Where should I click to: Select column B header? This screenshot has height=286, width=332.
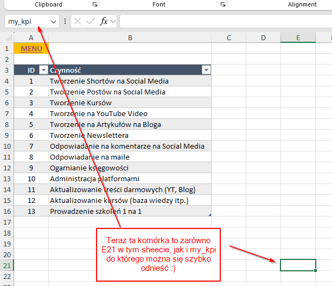tap(130, 37)
